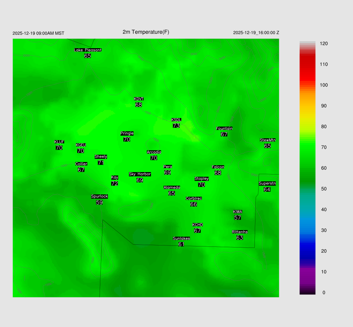Click the Fountain station label
The height and width of the screenshot is (327, 353).
click(224, 128)
